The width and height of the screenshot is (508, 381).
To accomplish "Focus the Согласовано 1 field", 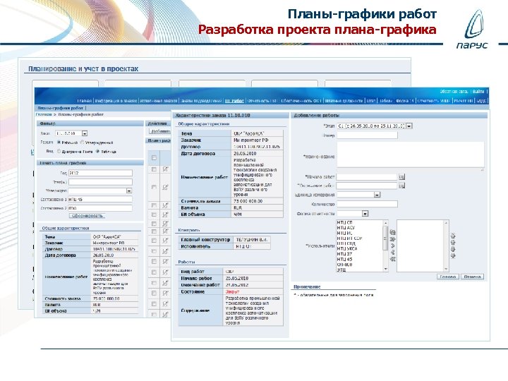I will (x=100, y=199).
